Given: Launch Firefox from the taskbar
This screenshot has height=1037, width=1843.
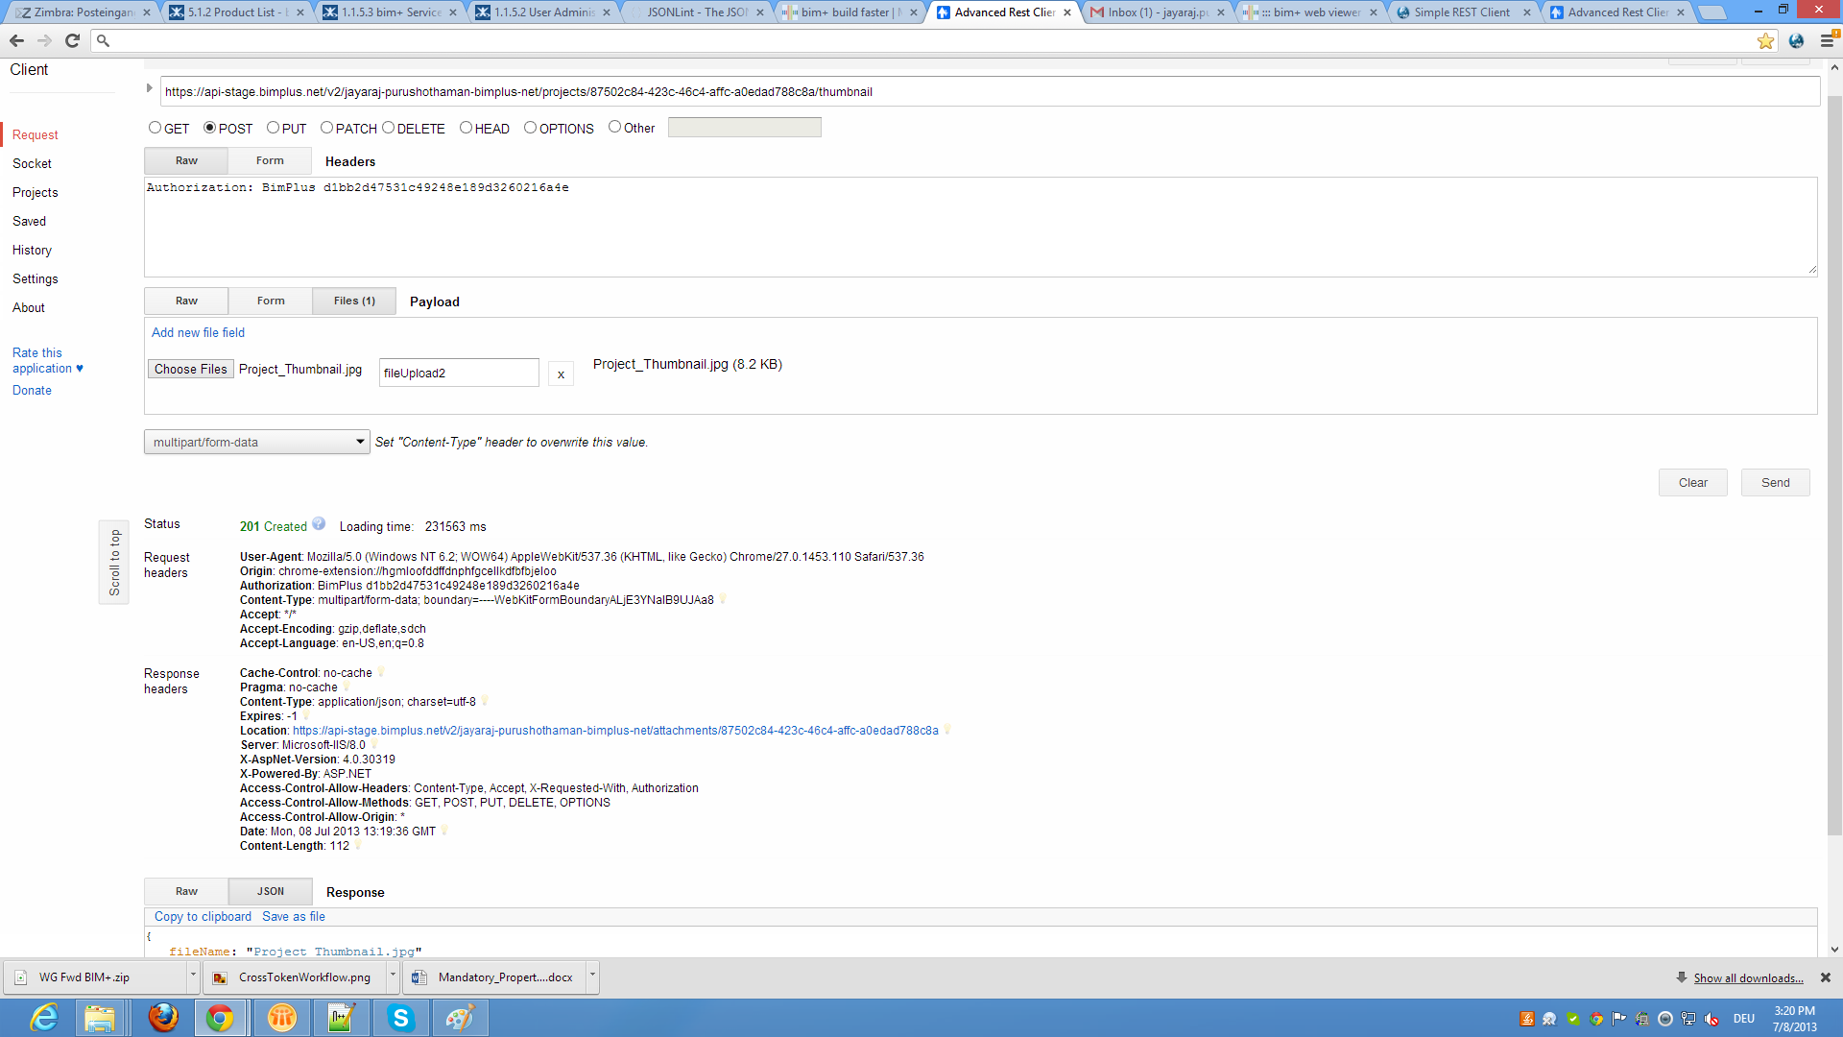Looking at the screenshot, I should 163,1018.
